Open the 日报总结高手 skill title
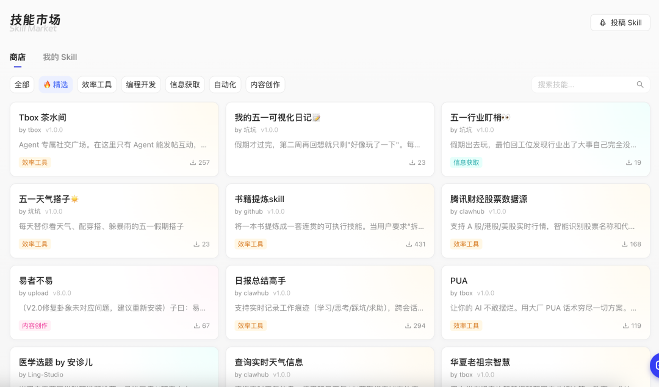This screenshot has height=387, width=659. click(260, 281)
